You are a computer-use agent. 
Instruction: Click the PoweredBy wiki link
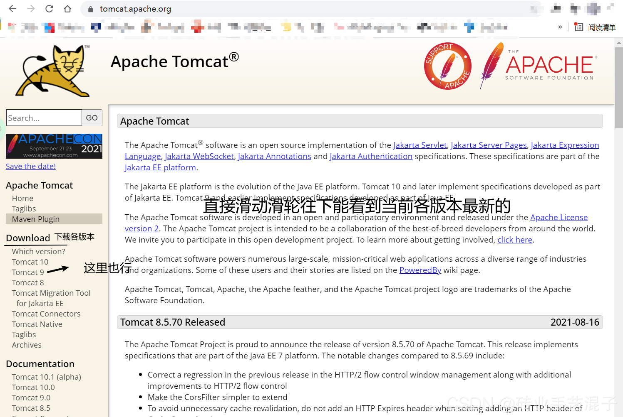pyautogui.click(x=420, y=270)
